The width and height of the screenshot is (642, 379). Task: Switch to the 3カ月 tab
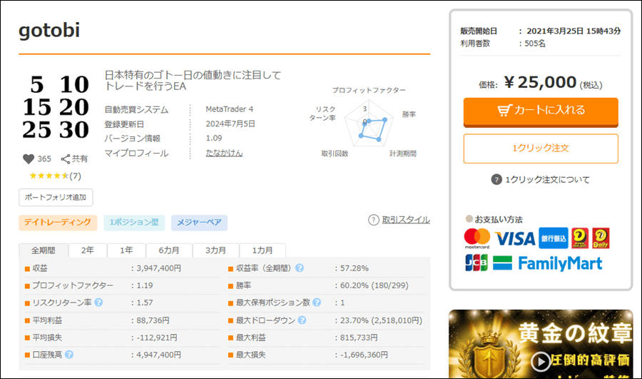pyautogui.click(x=215, y=251)
